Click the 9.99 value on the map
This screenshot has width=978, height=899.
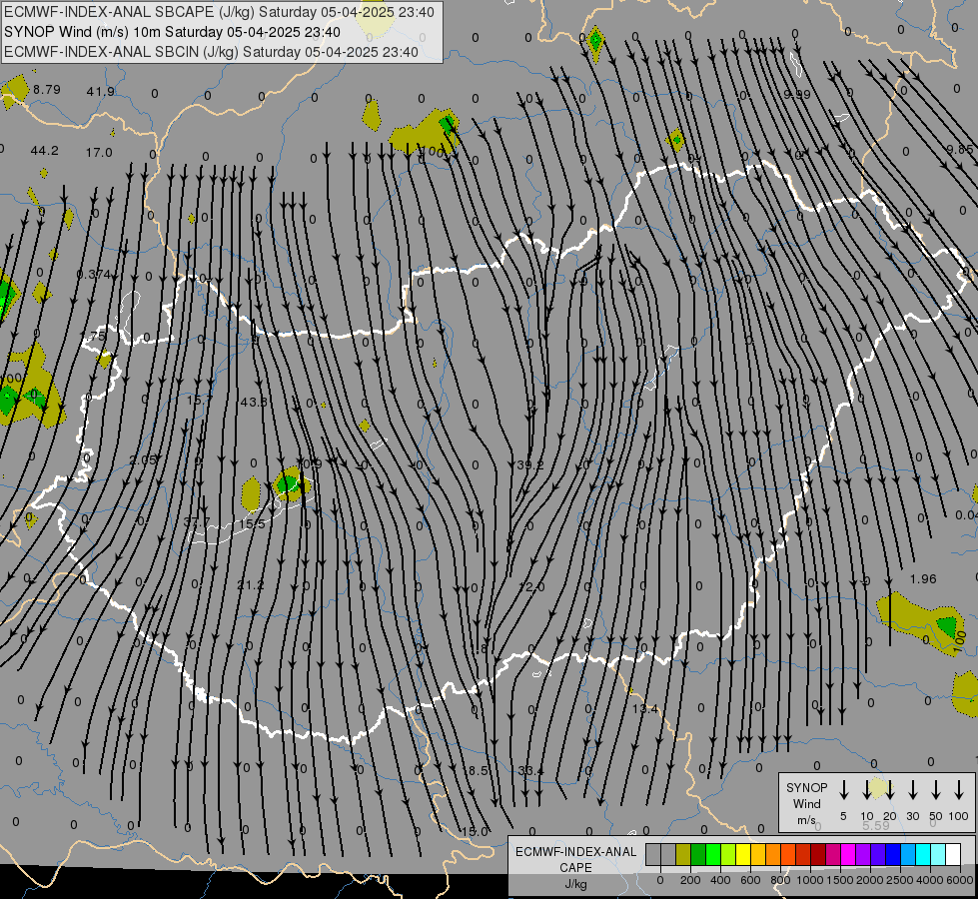click(x=797, y=94)
